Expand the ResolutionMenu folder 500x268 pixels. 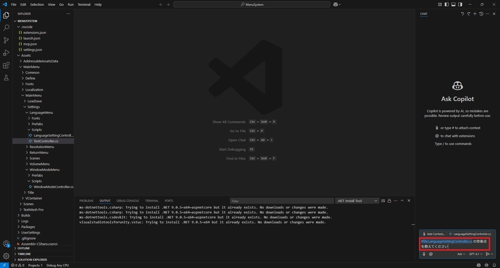coord(42,147)
